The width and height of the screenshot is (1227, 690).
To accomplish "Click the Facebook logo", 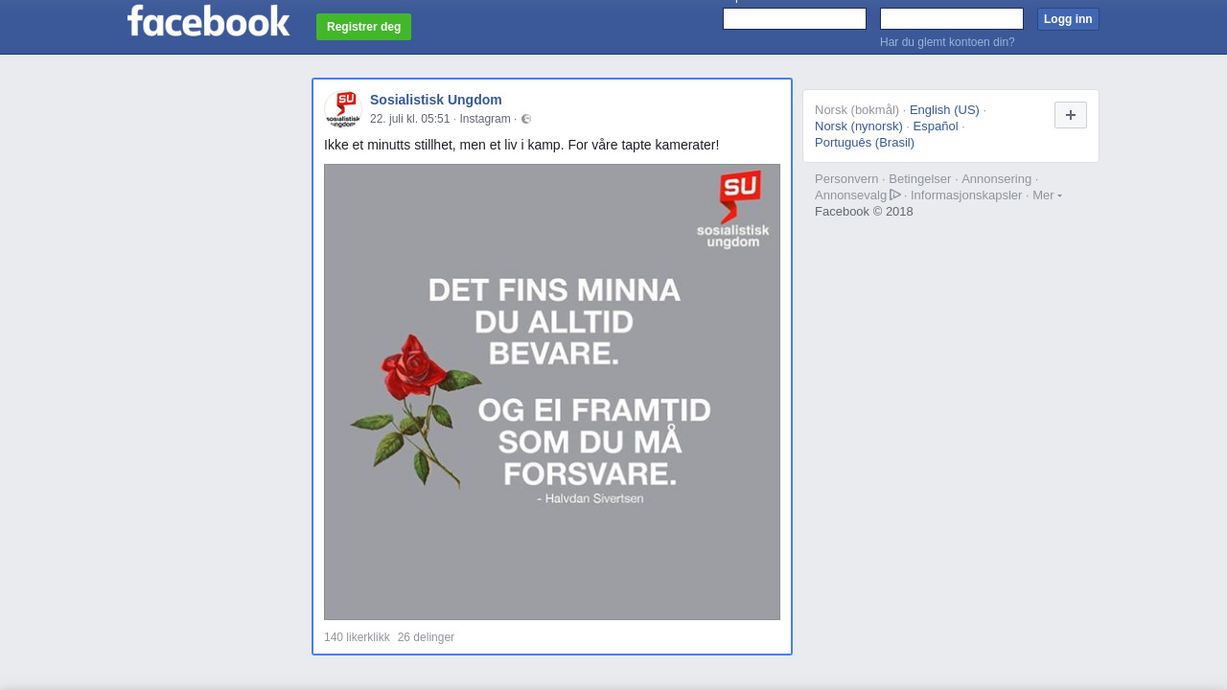I will point(208,20).
